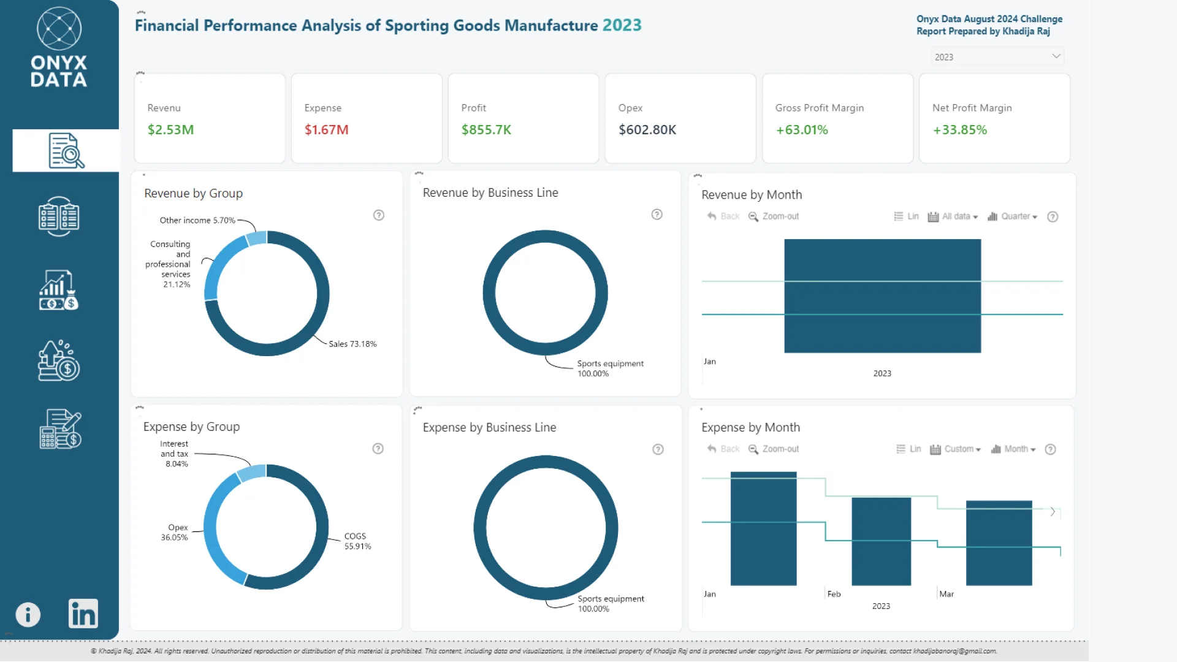The height and width of the screenshot is (662, 1177).
Task: Open the chart and money page icon
Action: (59, 290)
